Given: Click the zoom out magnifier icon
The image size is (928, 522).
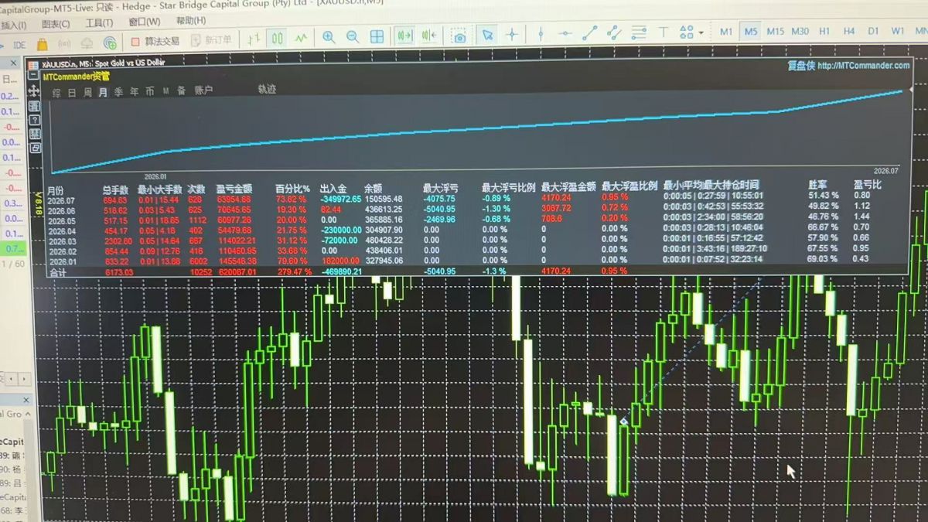Looking at the screenshot, I should pyautogui.click(x=353, y=36).
